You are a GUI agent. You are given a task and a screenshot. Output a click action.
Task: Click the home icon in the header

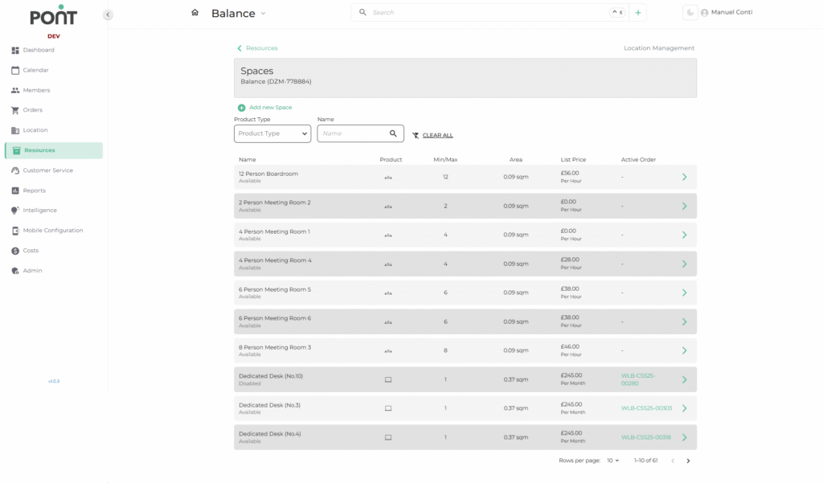point(194,13)
